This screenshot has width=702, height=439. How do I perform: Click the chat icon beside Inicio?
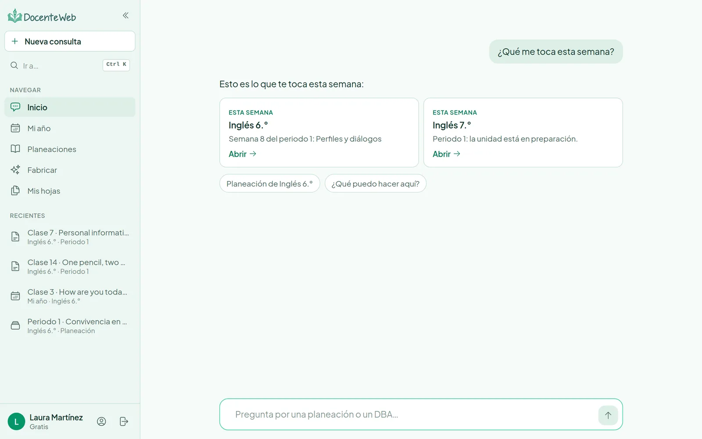pos(15,107)
